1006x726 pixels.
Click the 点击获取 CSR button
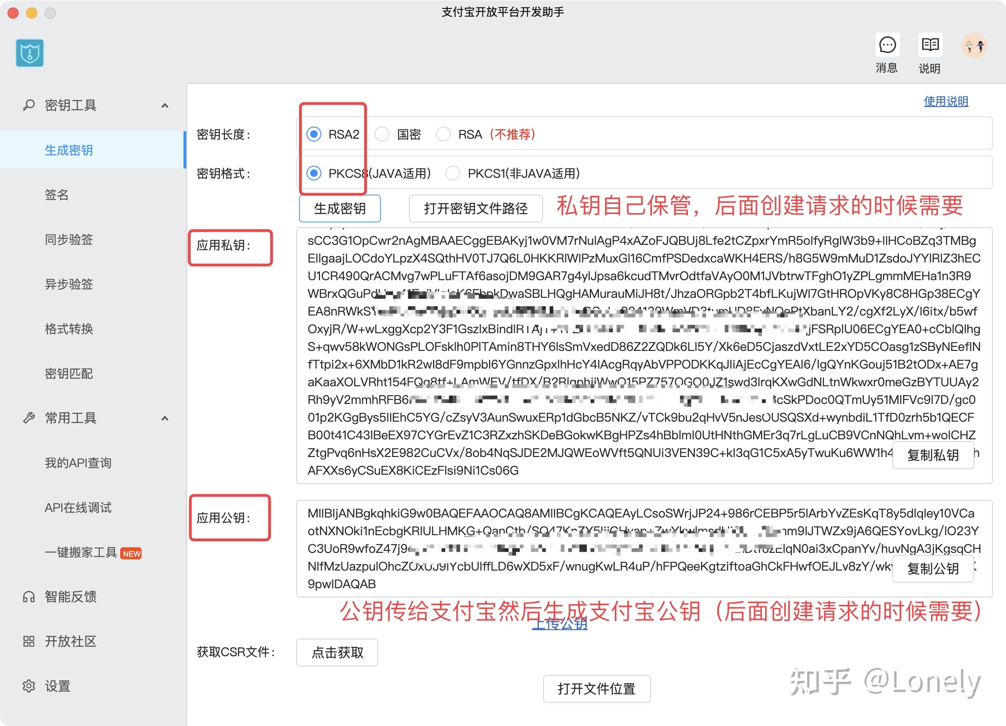click(x=337, y=652)
